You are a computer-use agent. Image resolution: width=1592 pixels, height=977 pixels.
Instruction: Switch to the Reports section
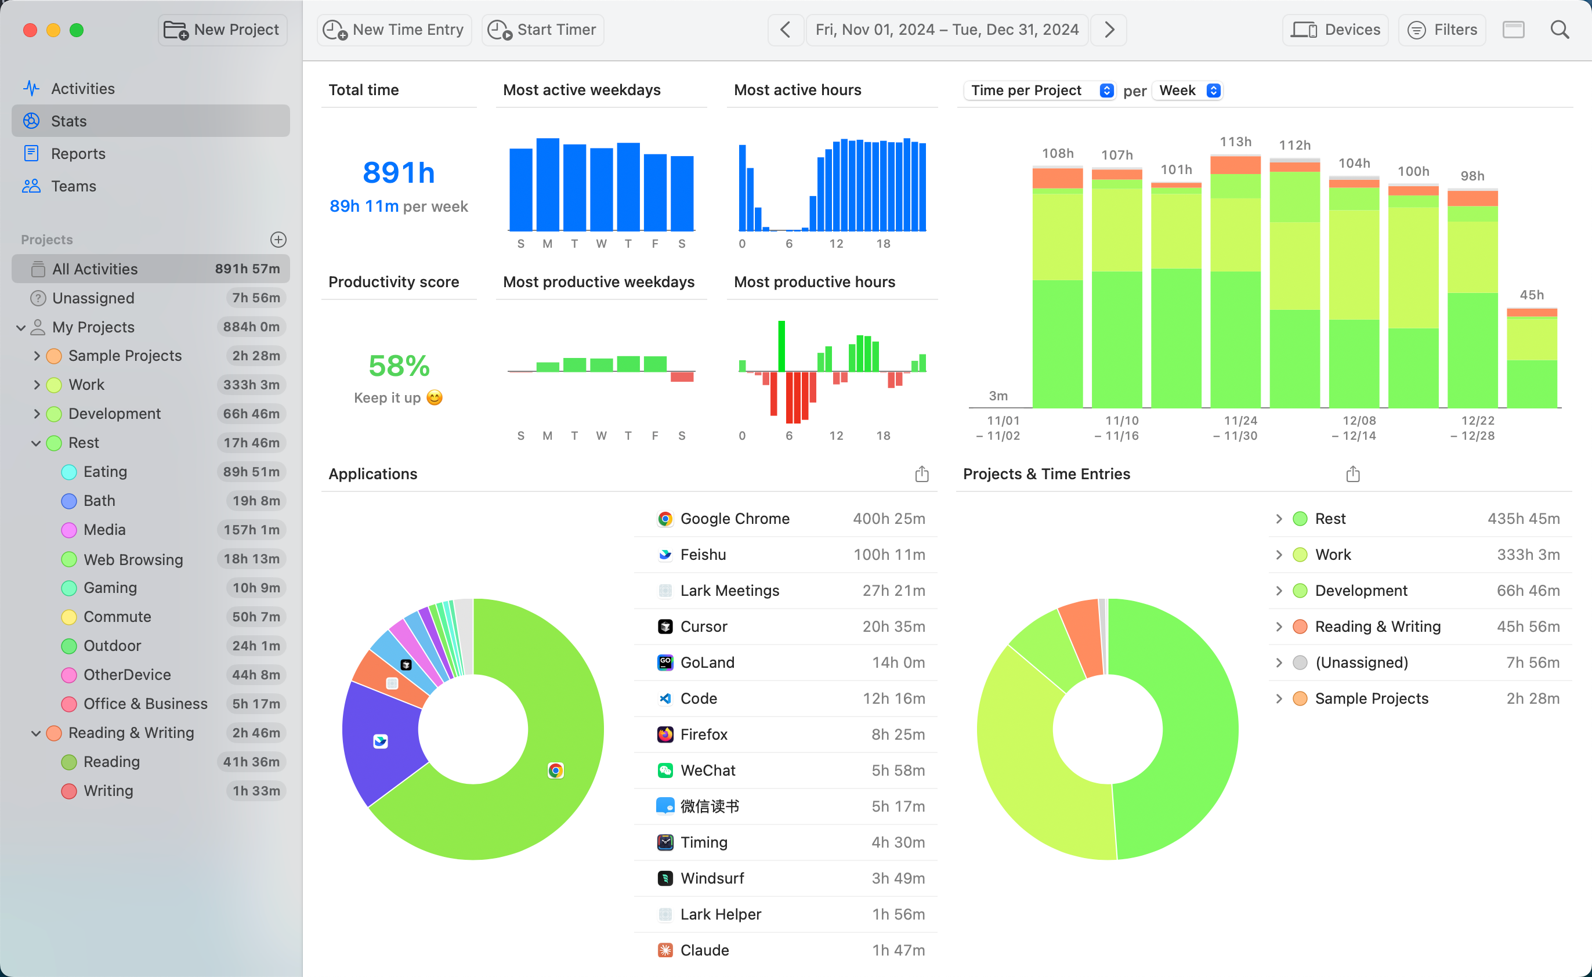tap(78, 154)
